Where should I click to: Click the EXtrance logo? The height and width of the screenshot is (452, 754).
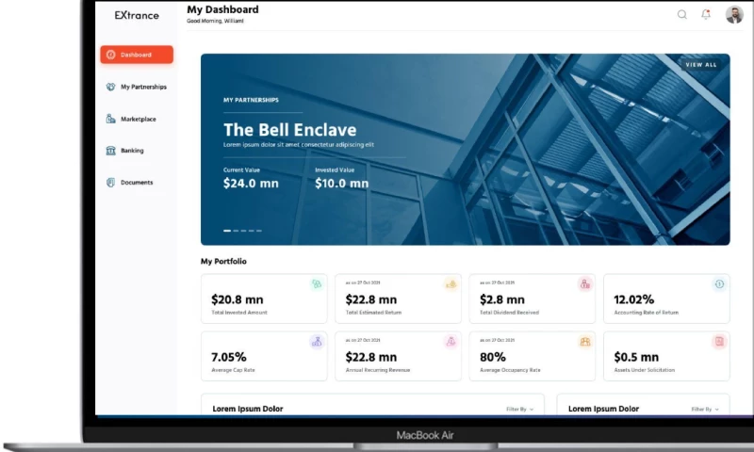tap(137, 15)
